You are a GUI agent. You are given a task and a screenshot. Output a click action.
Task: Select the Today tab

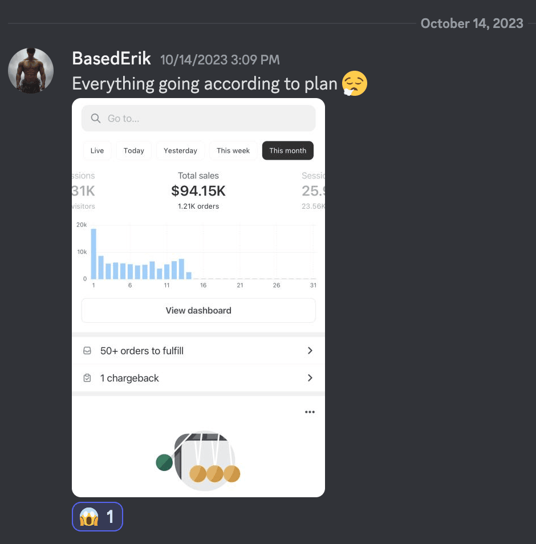coord(133,151)
